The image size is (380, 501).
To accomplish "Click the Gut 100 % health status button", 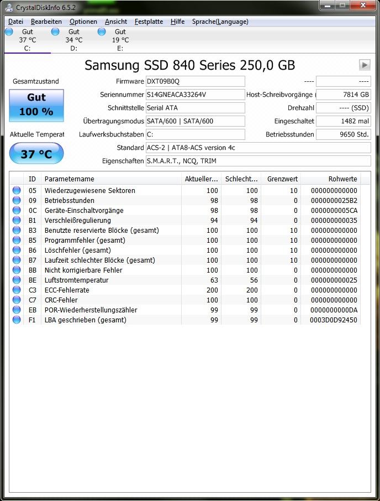I will tap(36, 105).
